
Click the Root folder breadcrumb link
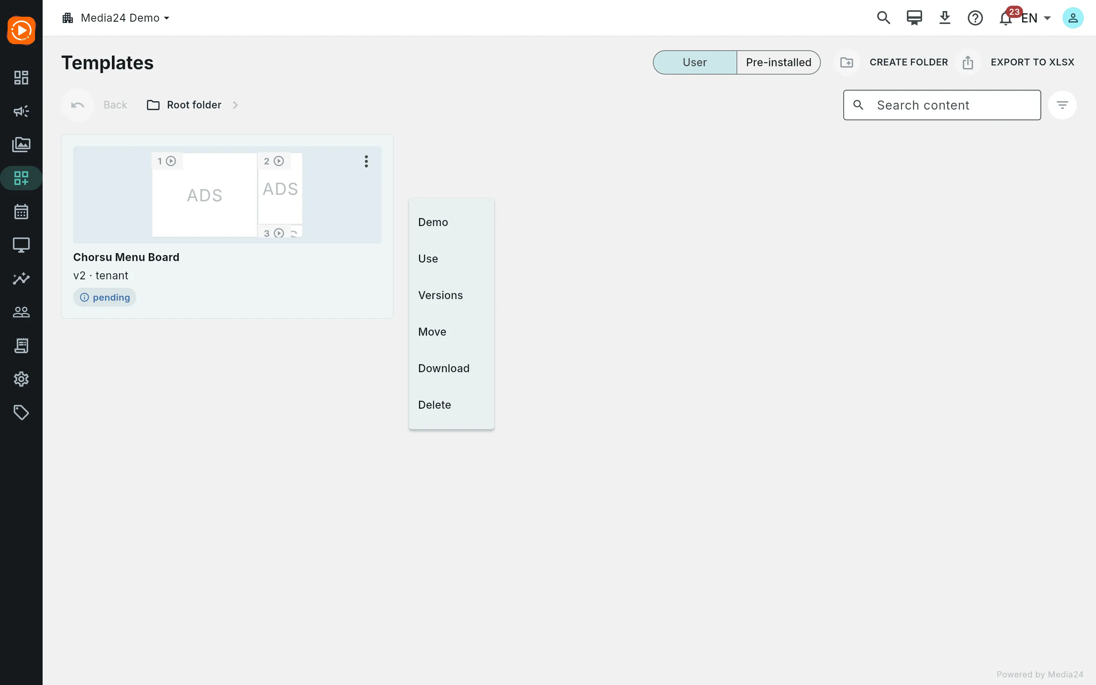(194, 105)
